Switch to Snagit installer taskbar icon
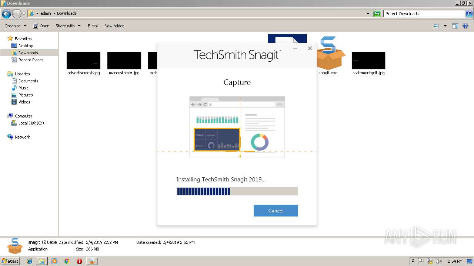Viewport: 474px width, 266px height. coord(92,261)
